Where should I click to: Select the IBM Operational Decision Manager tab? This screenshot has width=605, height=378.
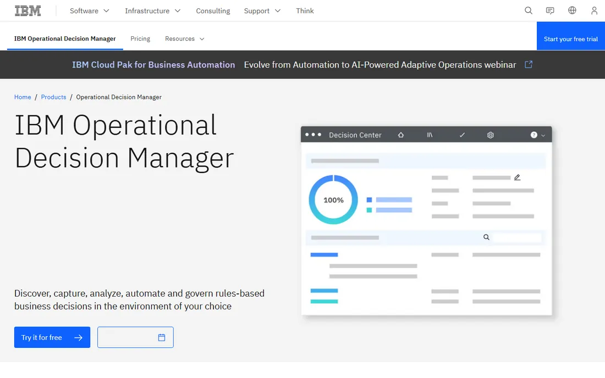click(65, 38)
